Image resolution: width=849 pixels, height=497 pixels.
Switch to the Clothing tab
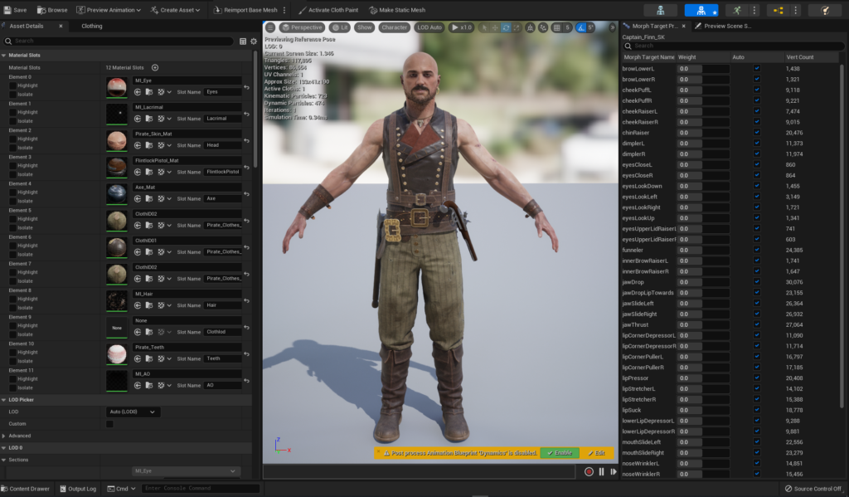pyautogui.click(x=92, y=26)
